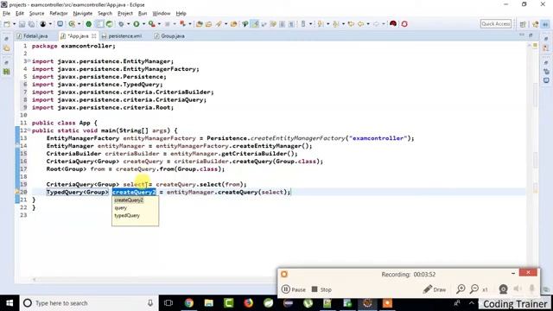Click the Last Edit Location icon

351,24
